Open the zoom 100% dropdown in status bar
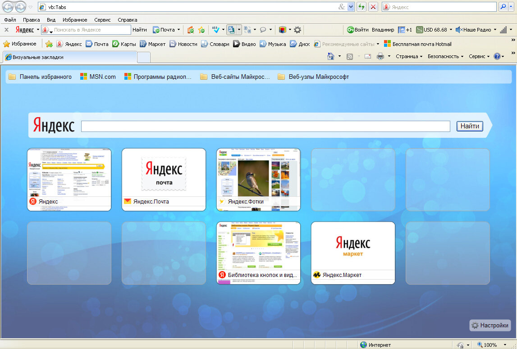The width and height of the screenshot is (517, 349). 505,344
